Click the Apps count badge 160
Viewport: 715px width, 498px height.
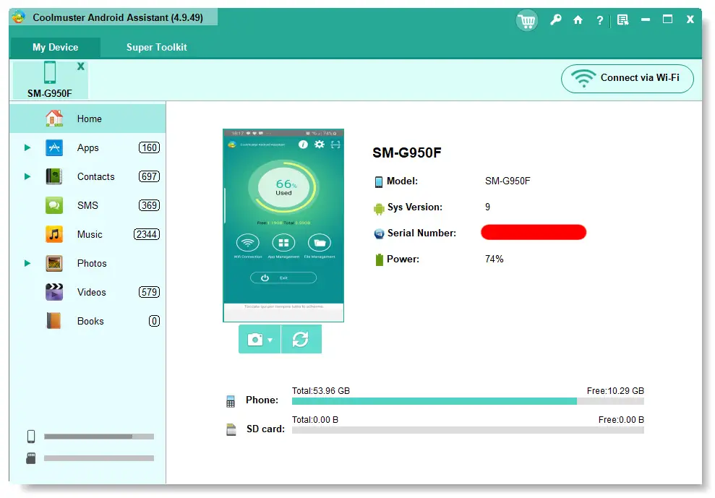coord(149,147)
